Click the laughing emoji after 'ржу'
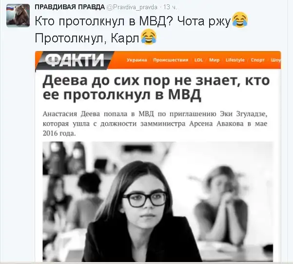 (x=240, y=20)
